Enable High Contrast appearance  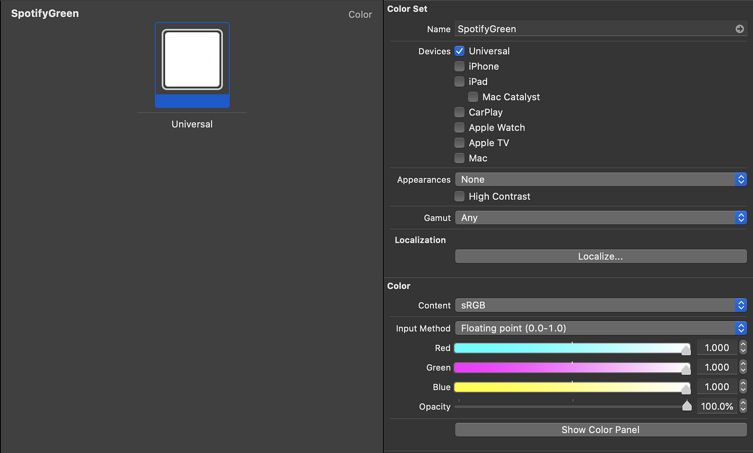click(x=460, y=196)
